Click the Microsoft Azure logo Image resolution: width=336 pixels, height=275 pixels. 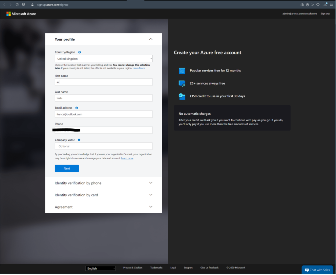pos(21,14)
